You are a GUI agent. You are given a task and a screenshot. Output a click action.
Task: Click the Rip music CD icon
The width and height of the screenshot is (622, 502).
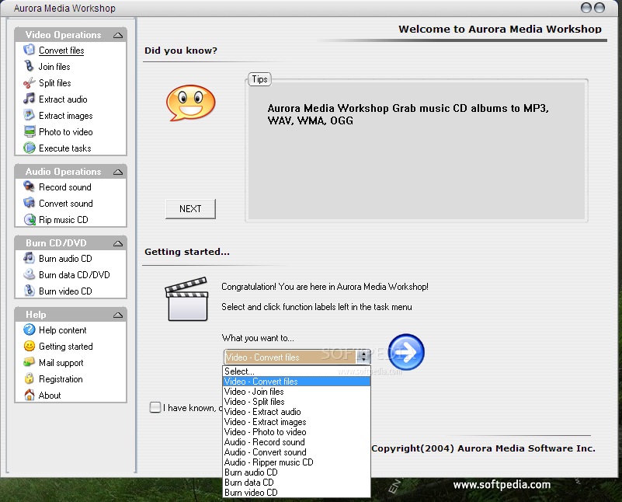point(29,219)
